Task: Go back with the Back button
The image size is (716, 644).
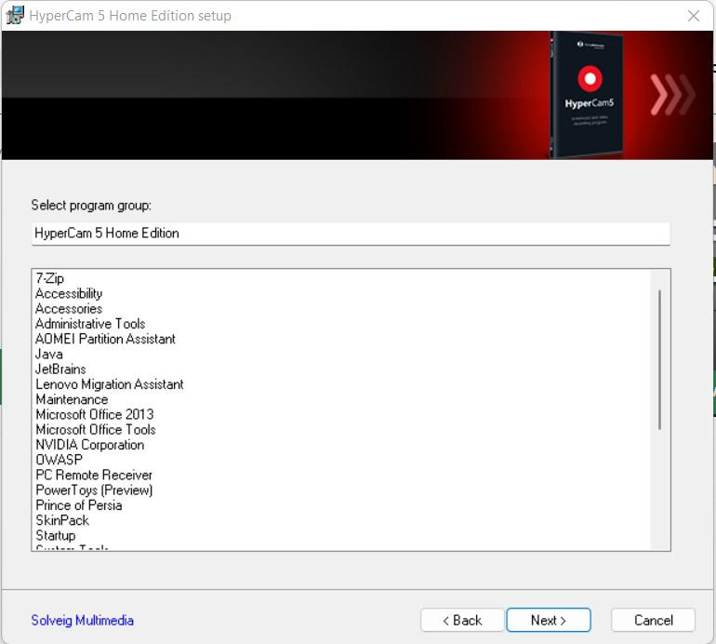Action: [x=462, y=620]
